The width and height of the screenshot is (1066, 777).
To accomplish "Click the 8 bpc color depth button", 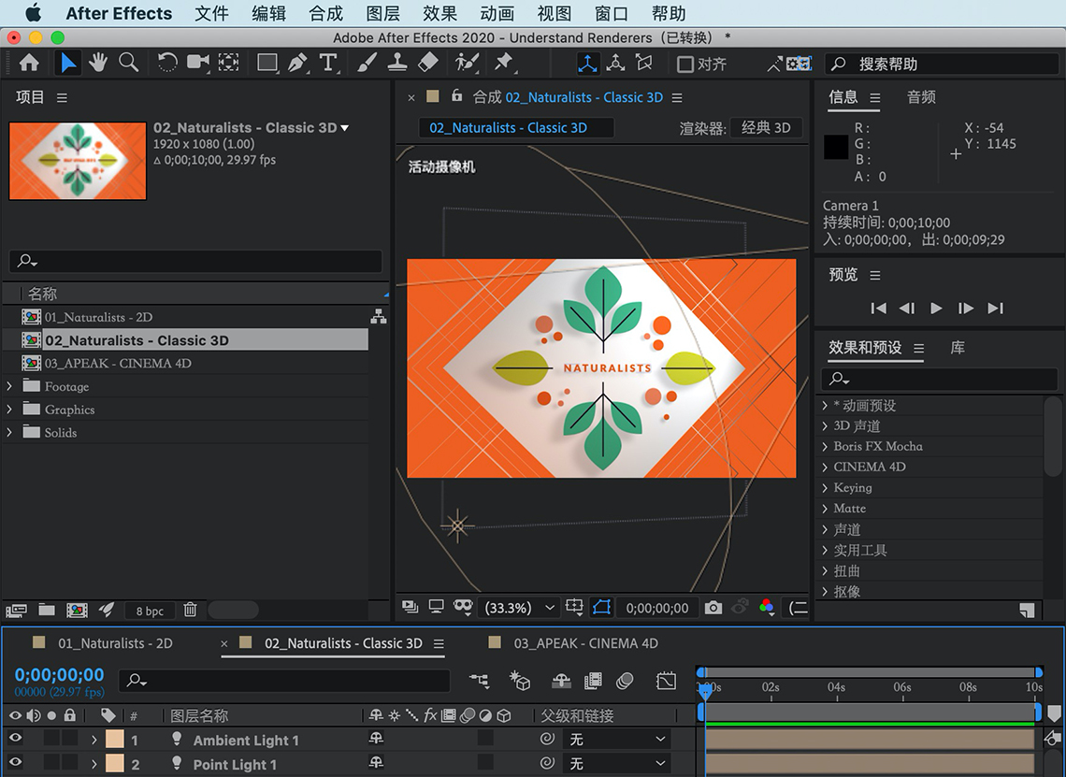I will coord(150,611).
